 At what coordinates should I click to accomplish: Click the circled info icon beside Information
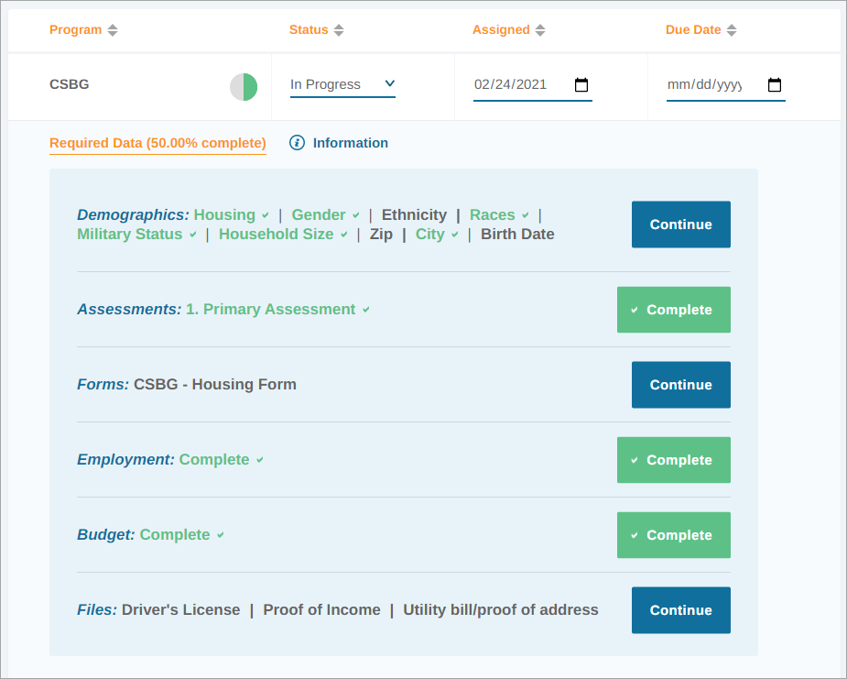point(297,143)
